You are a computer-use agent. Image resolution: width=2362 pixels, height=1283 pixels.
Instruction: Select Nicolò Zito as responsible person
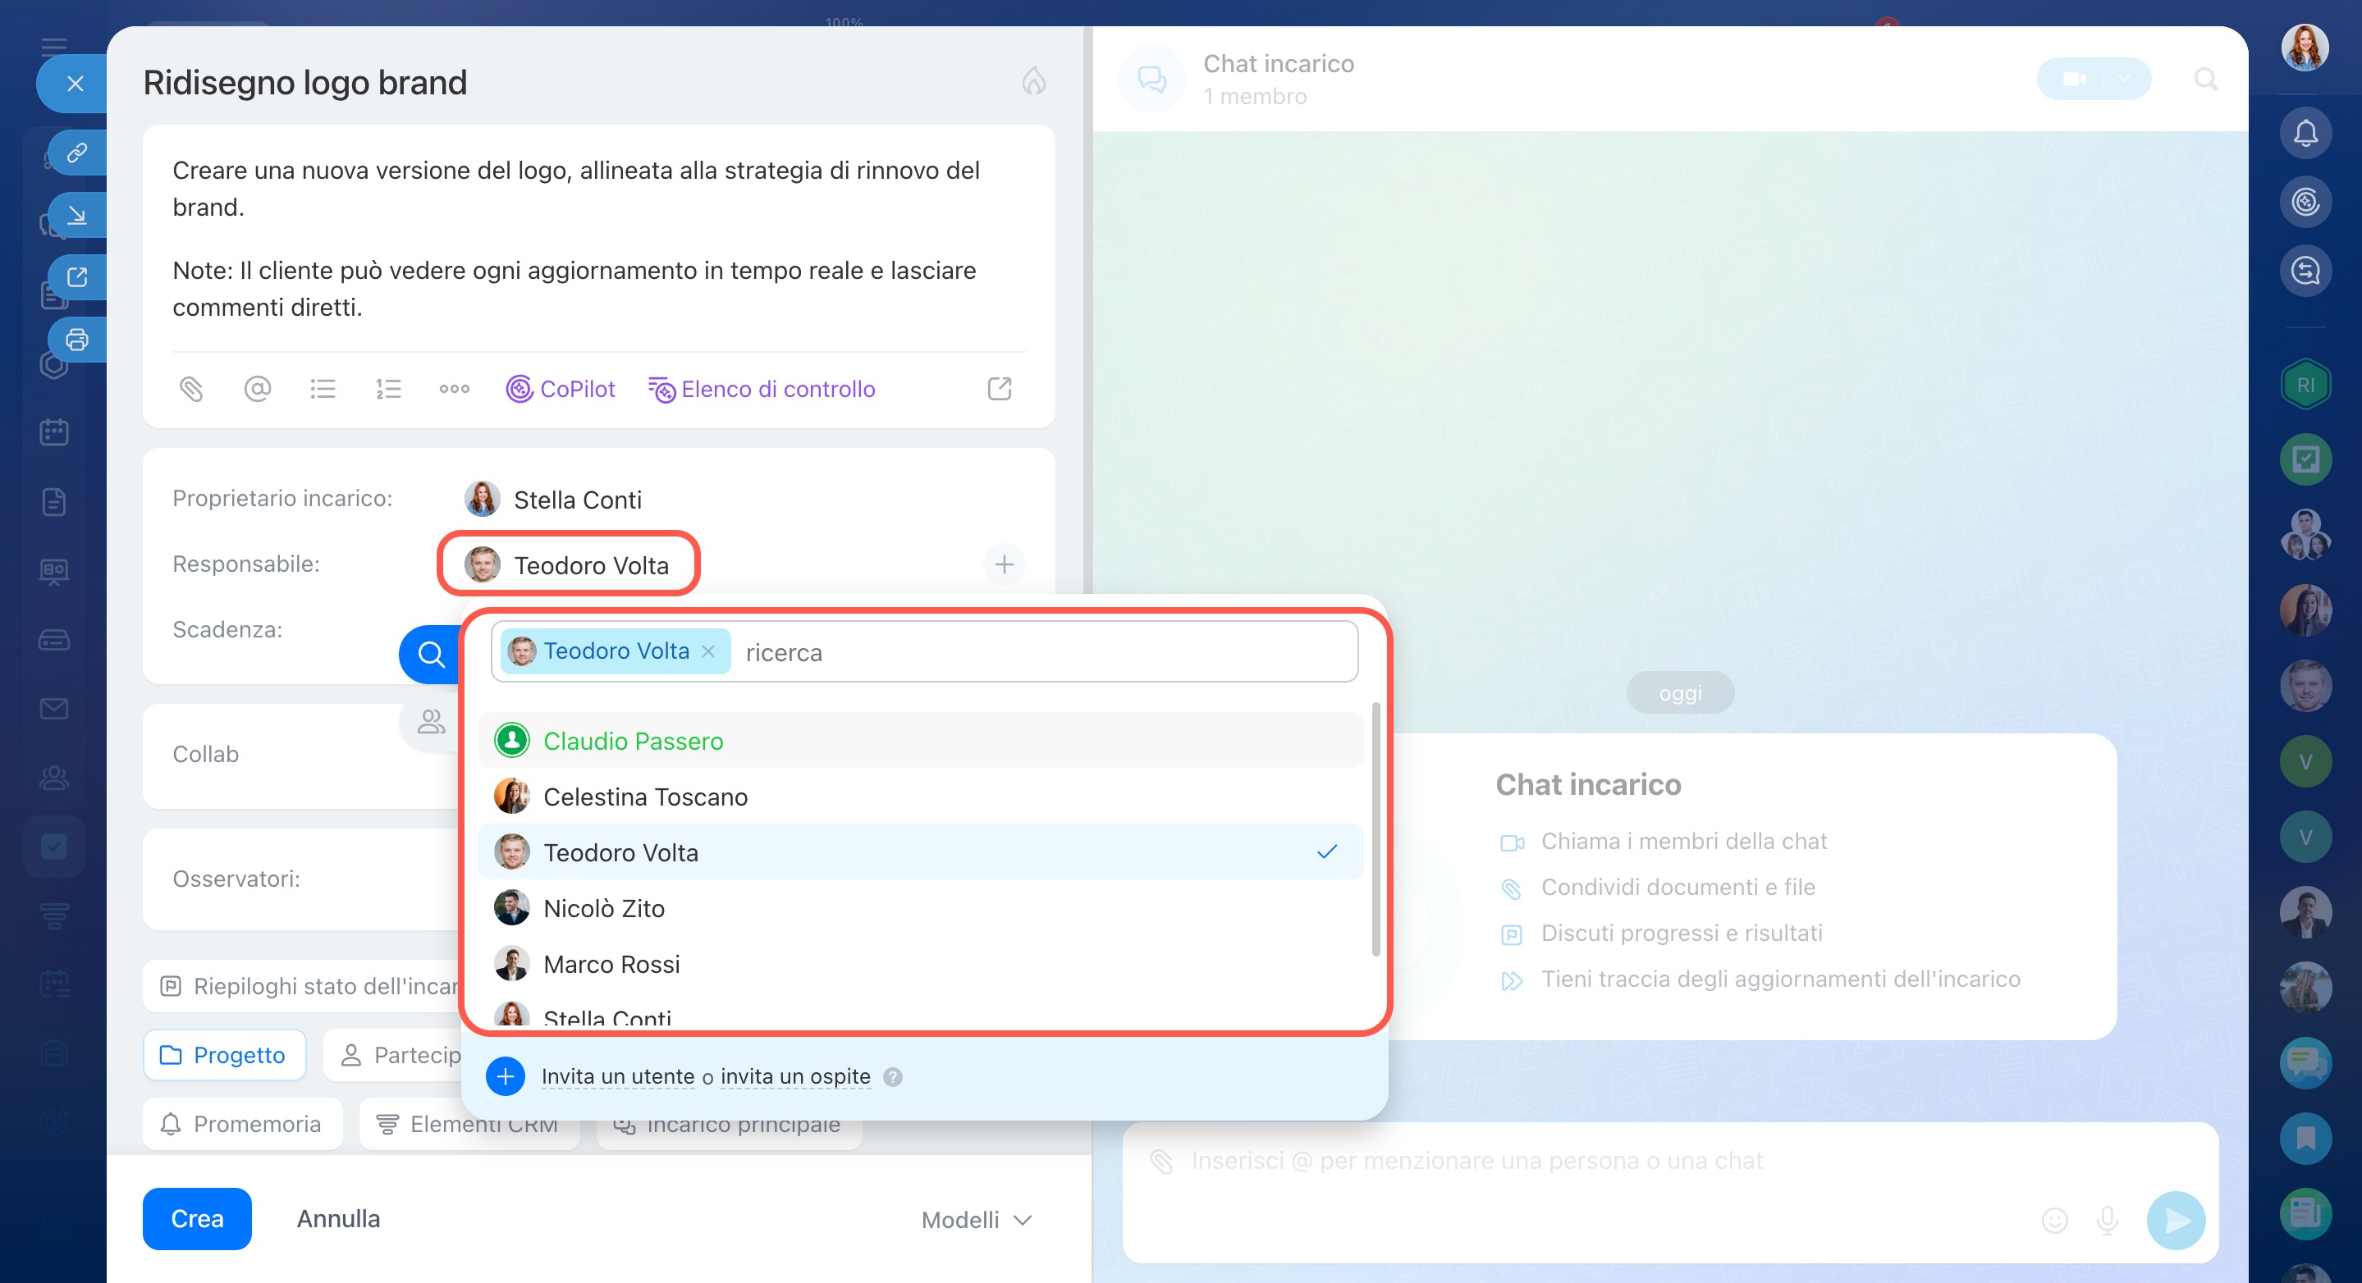tap(603, 908)
